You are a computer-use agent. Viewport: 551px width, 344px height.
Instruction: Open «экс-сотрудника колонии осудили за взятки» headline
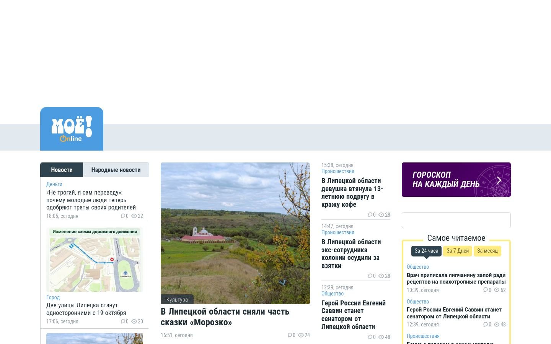[351, 254]
